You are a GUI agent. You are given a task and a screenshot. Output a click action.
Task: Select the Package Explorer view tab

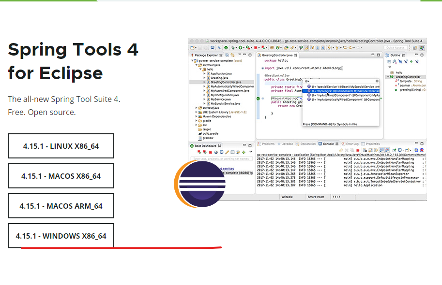pyautogui.click(x=206, y=55)
